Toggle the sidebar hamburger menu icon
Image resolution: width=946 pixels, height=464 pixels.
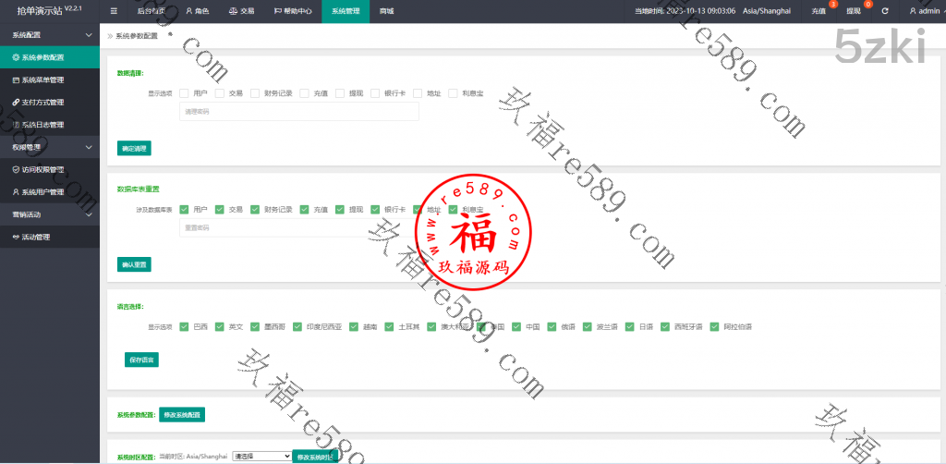click(114, 11)
